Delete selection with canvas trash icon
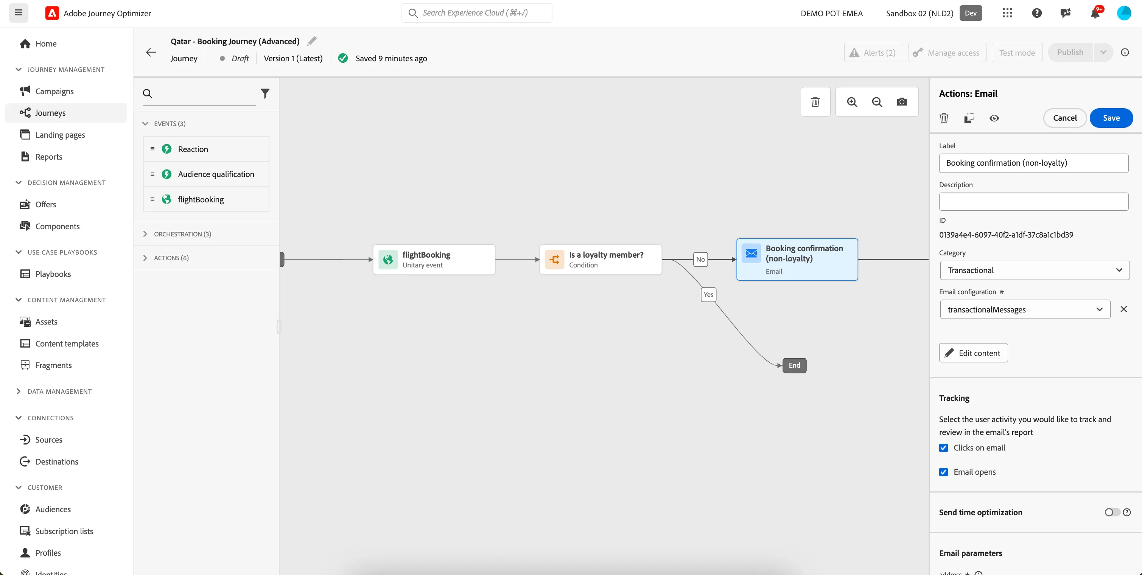This screenshot has width=1142, height=575. 815,102
